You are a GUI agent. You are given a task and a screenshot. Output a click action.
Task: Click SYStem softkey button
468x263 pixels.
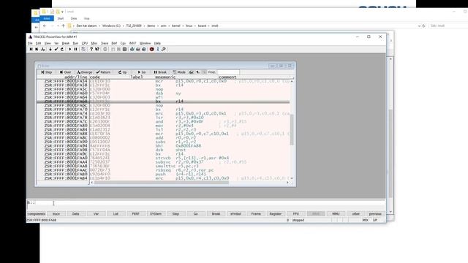pyautogui.click(x=156, y=214)
